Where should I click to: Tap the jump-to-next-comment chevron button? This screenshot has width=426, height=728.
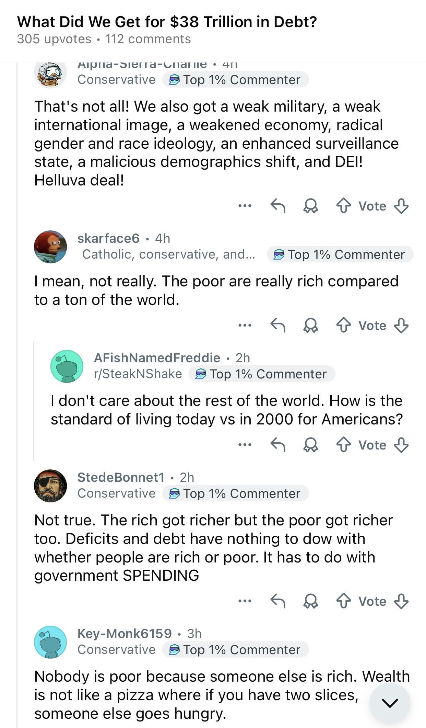click(390, 703)
